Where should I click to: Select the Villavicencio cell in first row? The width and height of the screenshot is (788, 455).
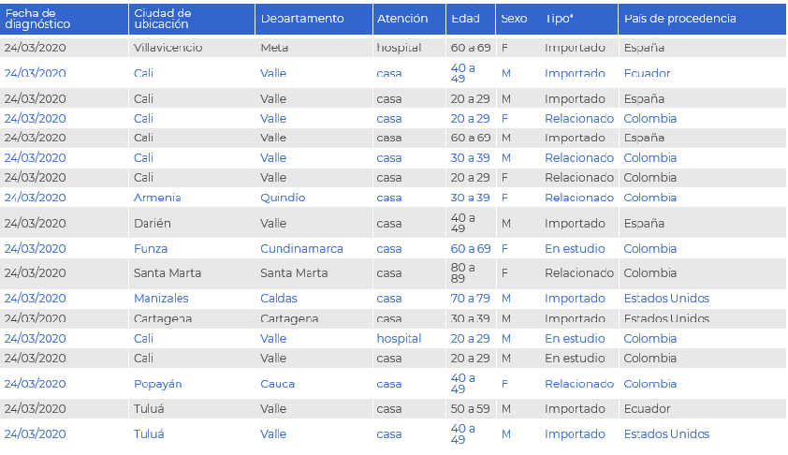[x=168, y=47]
